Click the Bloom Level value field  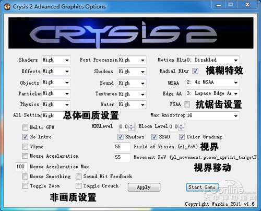point(174,127)
